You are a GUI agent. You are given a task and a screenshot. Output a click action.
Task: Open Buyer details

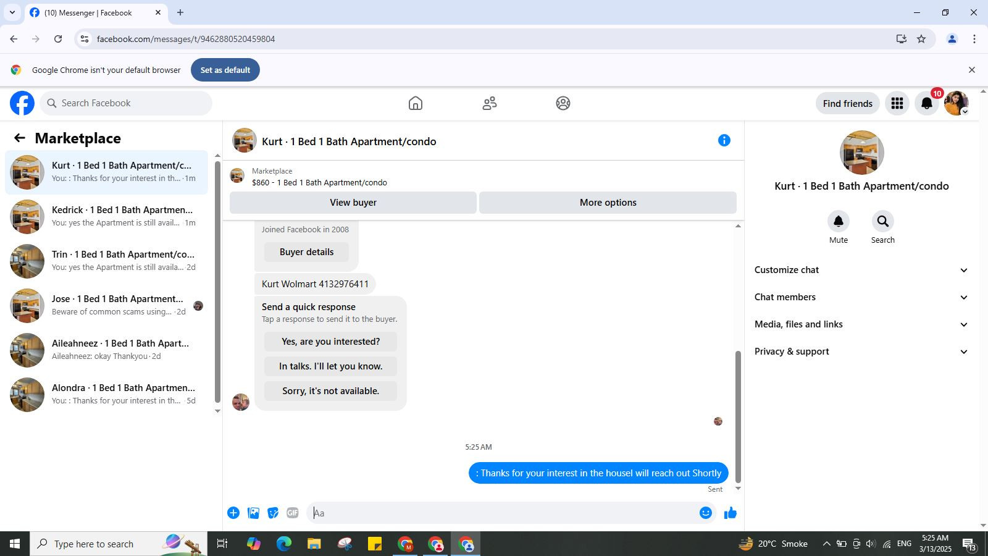coord(306,252)
